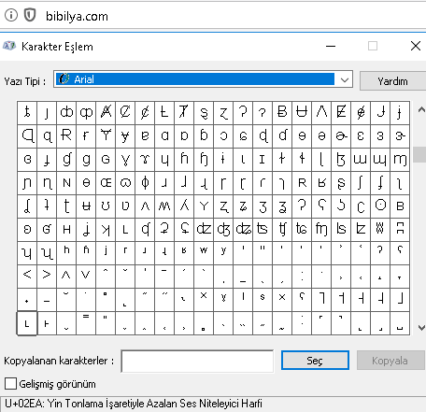
Task: Select the superscript j (ʲ) cell
Action: [x=106, y=253]
